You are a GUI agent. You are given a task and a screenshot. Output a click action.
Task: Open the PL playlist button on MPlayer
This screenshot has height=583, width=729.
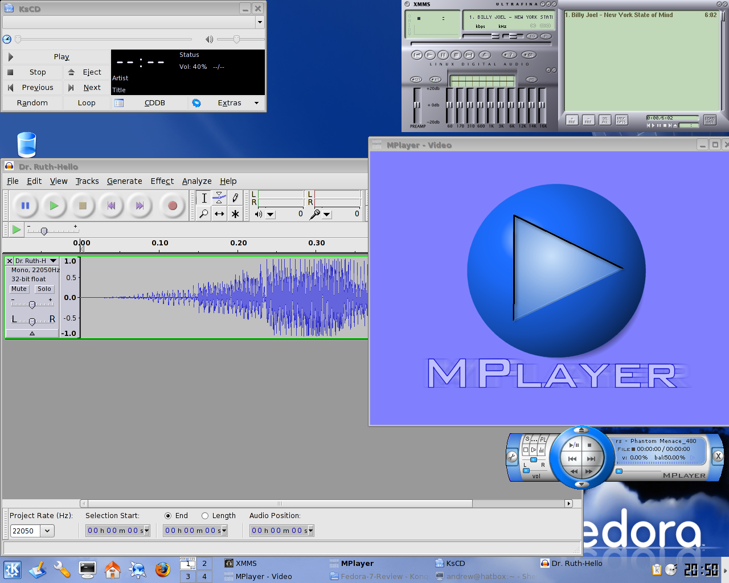(543, 439)
